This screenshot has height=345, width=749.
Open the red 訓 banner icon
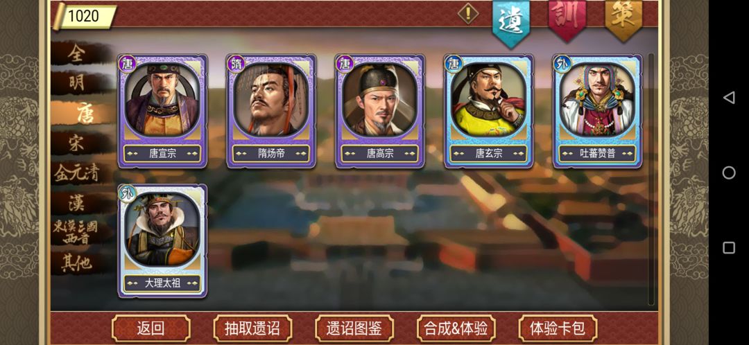pos(567,19)
